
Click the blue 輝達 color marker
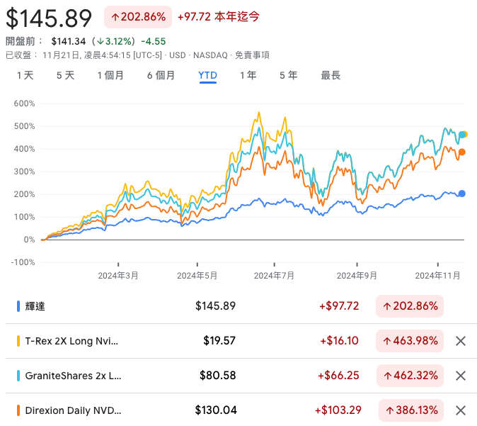[18, 306]
